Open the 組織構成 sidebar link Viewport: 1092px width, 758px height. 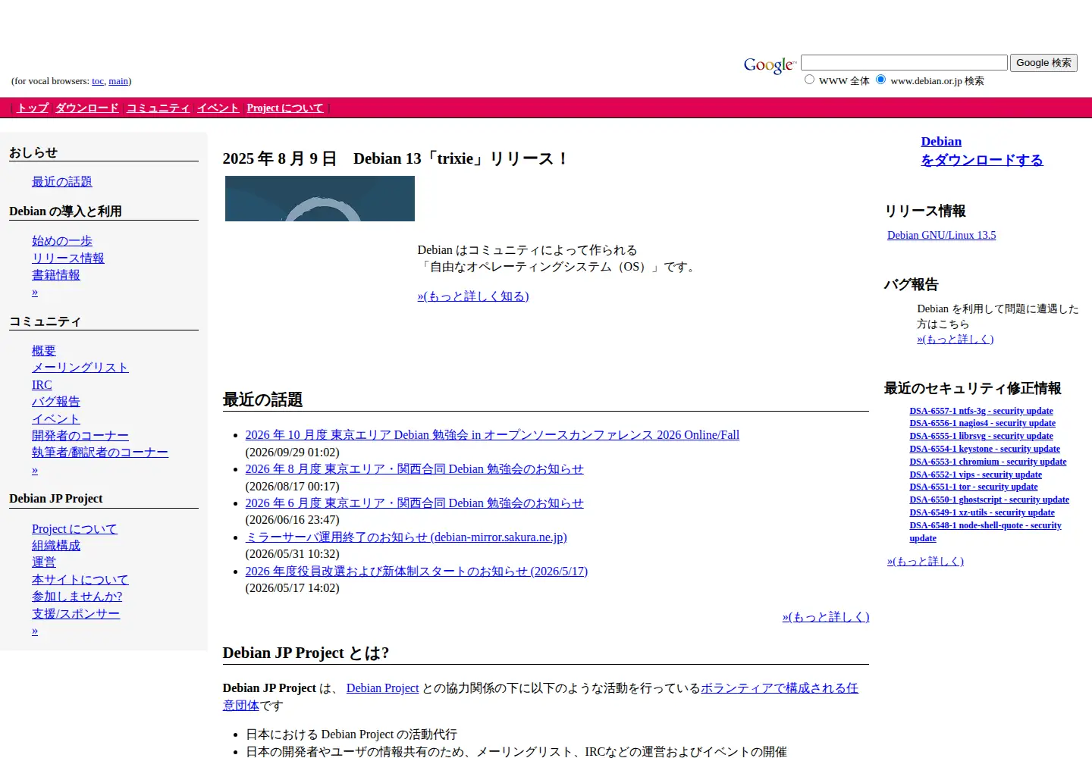[x=56, y=546]
